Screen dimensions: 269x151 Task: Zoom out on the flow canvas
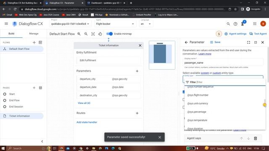coord(86,34)
